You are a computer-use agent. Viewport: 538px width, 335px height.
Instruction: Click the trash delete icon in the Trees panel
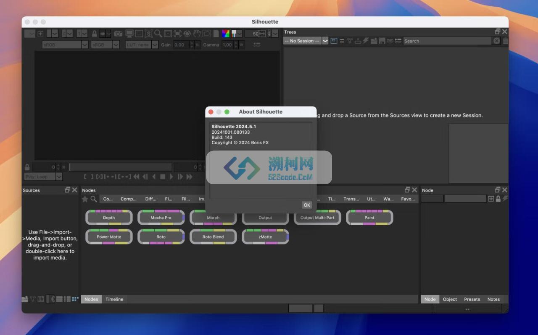click(x=505, y=41)
